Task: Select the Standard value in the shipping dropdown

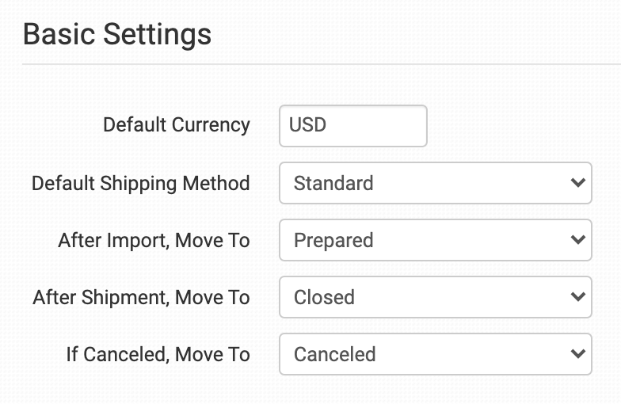Action: click(333, 183)
